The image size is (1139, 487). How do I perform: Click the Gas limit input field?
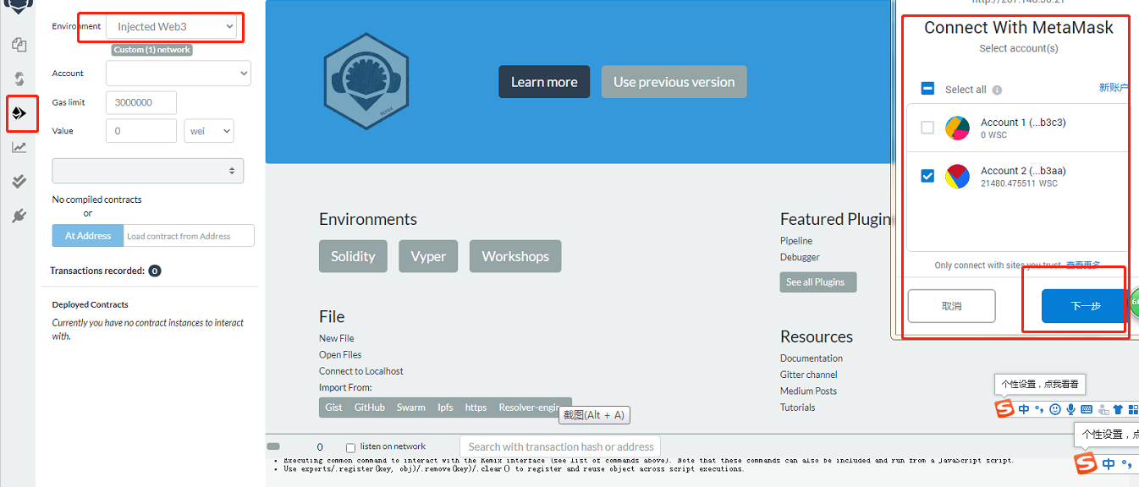[x=141, y=103]
